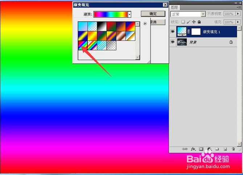Select the foreground to transparent gradient swatch
The image size is (243, 175).
coord(92,26)
